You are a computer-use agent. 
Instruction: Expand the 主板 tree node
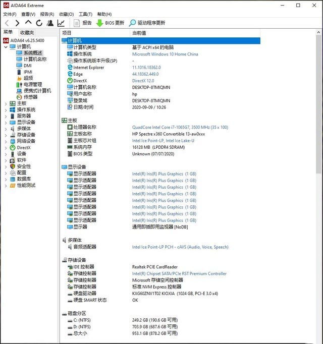point(6,103)
